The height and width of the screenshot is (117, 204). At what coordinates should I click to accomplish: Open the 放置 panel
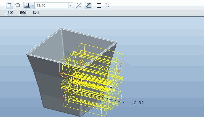point(10,13)
